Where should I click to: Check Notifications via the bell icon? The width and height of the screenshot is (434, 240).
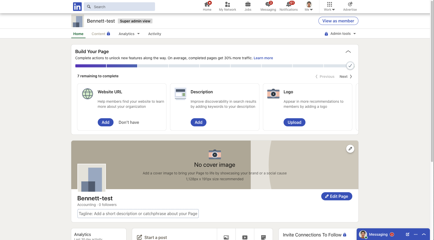(288, 6)
